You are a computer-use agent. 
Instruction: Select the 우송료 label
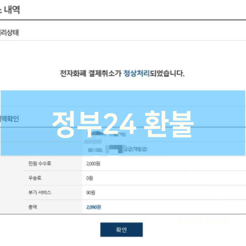point(35,178)
